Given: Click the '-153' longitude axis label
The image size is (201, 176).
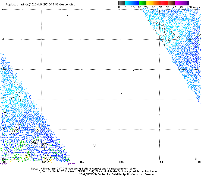Looking at the screenshot, I should click(159, 162).
